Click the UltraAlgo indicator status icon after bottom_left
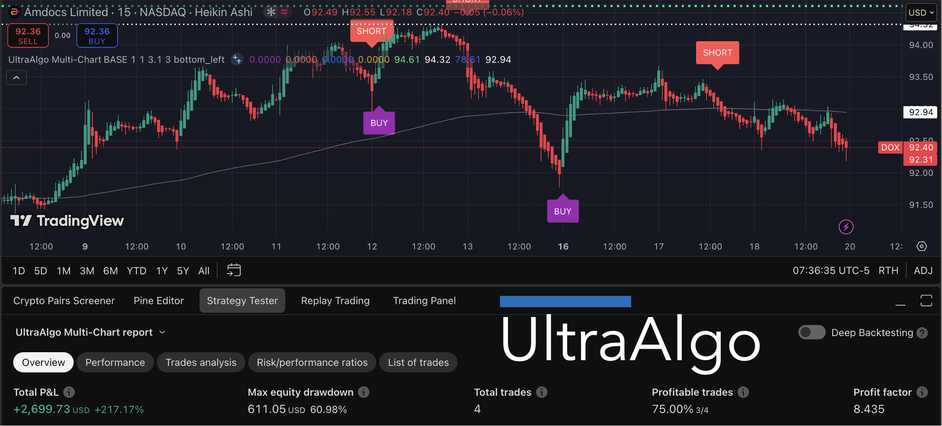942x426 pixels. tap(237, 60)
